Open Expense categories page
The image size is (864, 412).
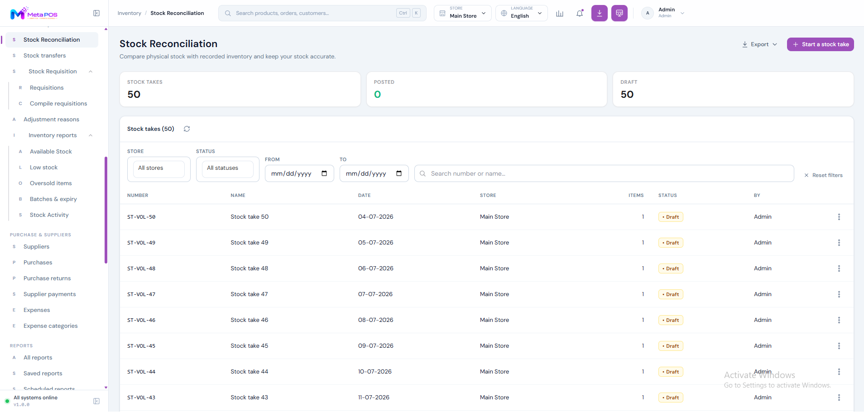50,326
